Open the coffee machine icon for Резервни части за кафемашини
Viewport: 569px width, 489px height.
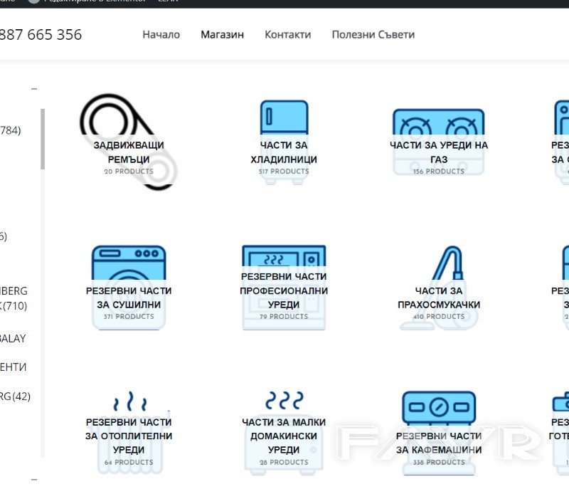pos(438,407)
